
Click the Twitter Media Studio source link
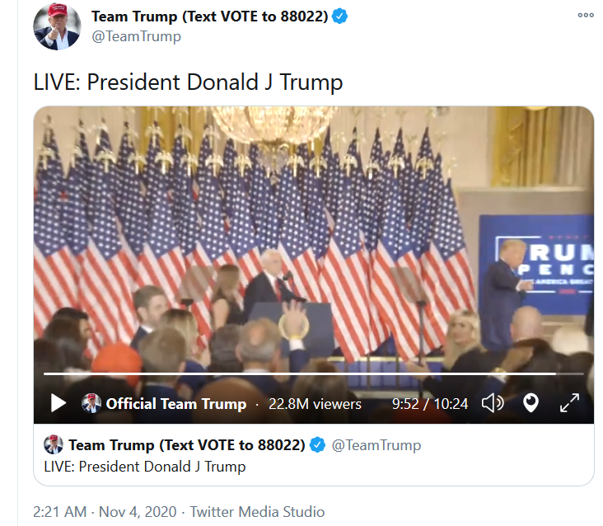[x=257, y=512]
